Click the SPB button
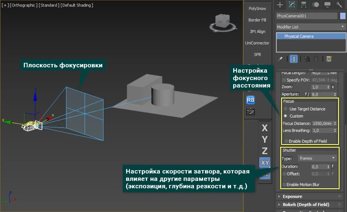Image resolution: width=347 pixels, height=212 pixels. (x=257, y=55)
